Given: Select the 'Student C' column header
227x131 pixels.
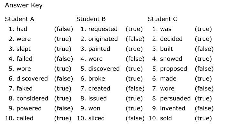Looking at the screenshot, I should pyautogui.click(x=162, y=19).
